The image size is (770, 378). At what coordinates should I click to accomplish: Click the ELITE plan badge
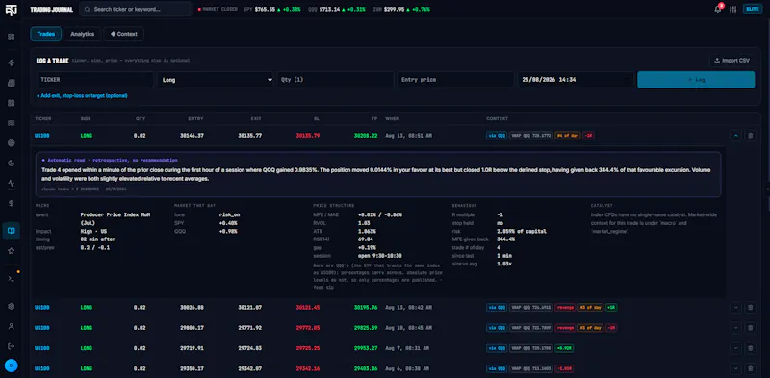[x=753, y=9]
